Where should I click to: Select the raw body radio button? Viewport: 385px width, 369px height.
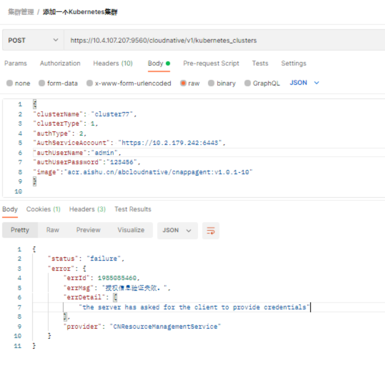183,83
